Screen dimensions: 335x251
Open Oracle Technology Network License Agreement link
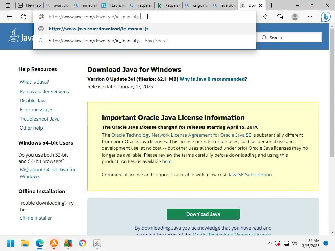pyautogui.click(x=181, y=135)
